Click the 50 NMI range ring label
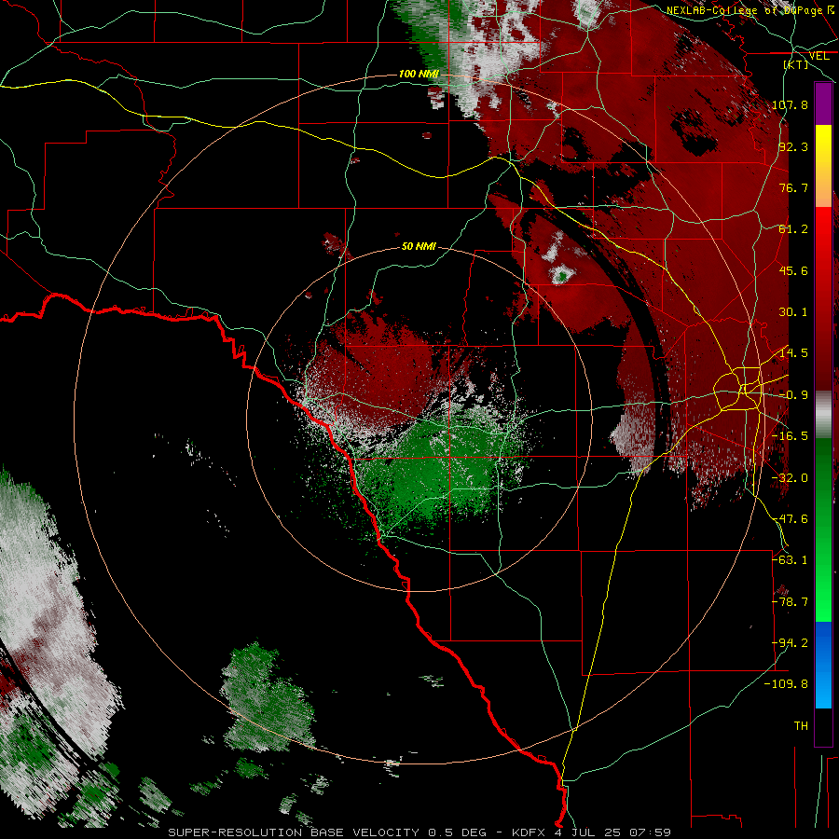The width and height of the screenshot is (839, 839). point(419,247)
